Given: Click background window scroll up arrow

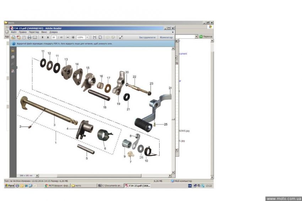Looking at the screenshot, I should (212, 41).
